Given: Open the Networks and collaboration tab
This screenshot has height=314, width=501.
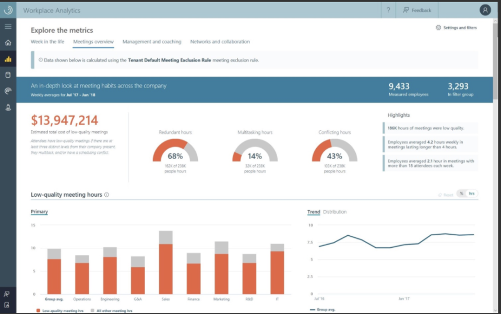Looking at the screenshot, I should tap(219, 41).
